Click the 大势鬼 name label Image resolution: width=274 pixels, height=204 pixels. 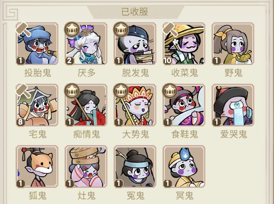[x=135, y=134]
